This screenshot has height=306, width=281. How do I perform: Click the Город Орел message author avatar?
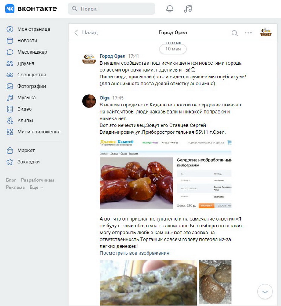coord(89,59)
